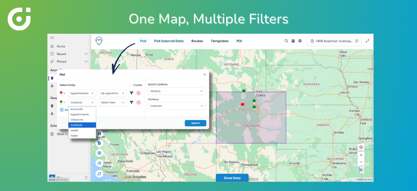Expand the Recent section chevron
417x191 pixels.
click(86, 54)
